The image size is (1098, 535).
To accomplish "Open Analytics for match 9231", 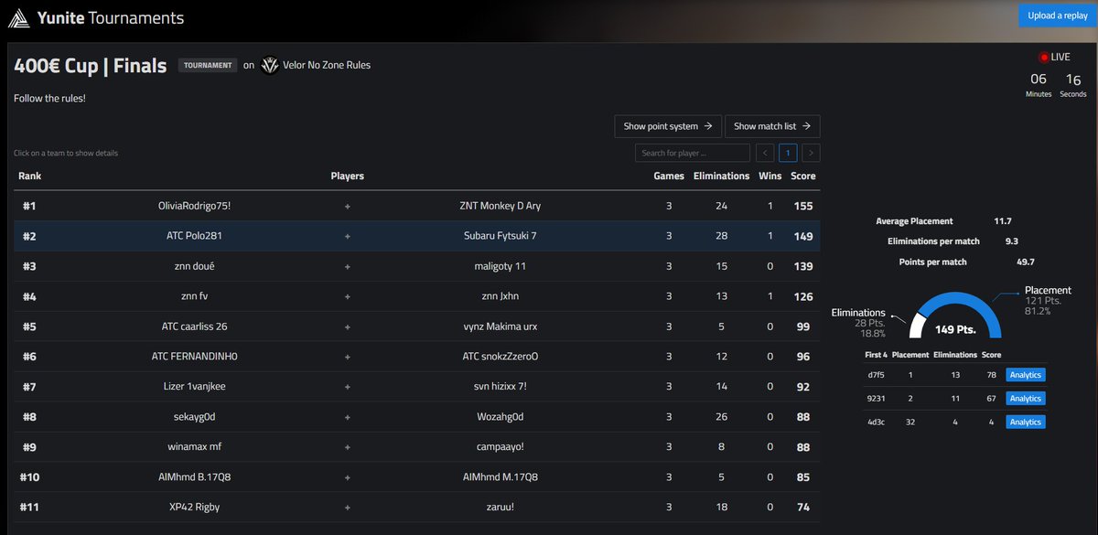I will coord(1026,398).
